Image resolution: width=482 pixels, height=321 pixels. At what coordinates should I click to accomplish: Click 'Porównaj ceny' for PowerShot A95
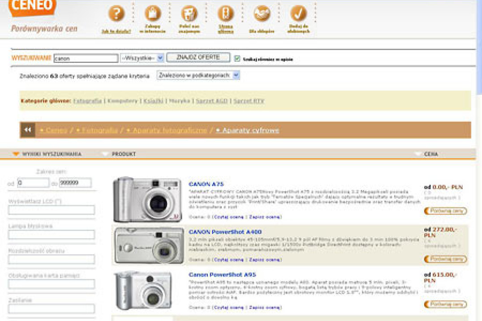(x=445, y=304)
